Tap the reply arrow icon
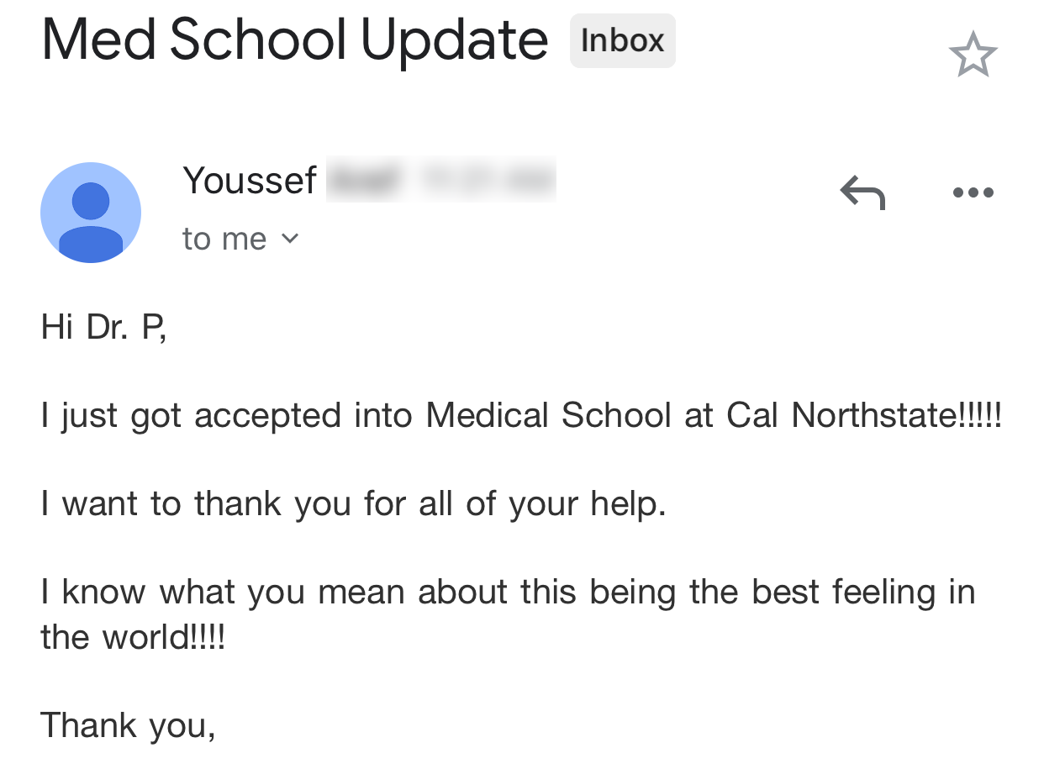Screen dimensions: 1044x769 click(x=862, y=192)
